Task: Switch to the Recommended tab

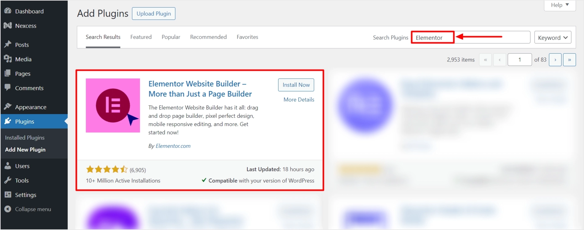Action: point(208,37)
